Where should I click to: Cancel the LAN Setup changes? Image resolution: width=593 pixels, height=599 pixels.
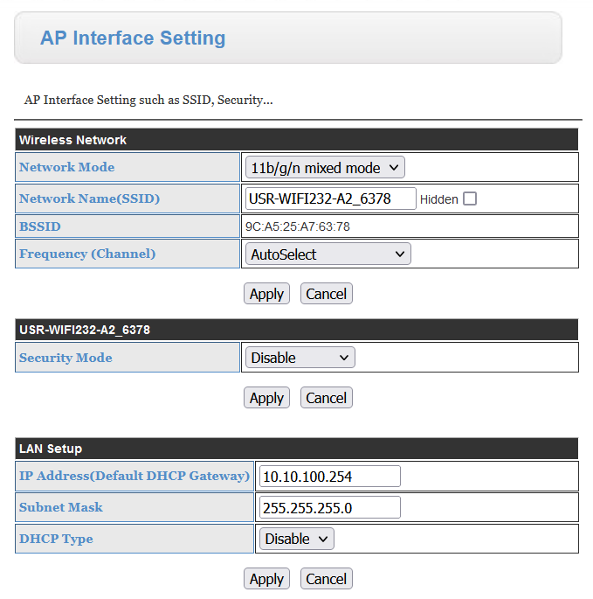click(327, 579)
